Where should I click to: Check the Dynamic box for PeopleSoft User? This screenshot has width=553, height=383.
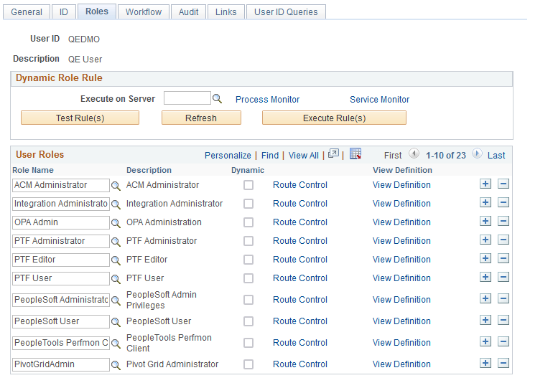click(248, 321)
